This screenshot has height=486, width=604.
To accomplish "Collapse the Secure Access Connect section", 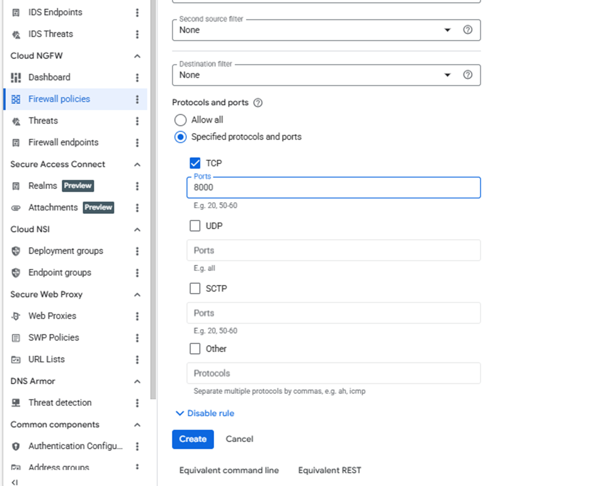I will 137,165.
